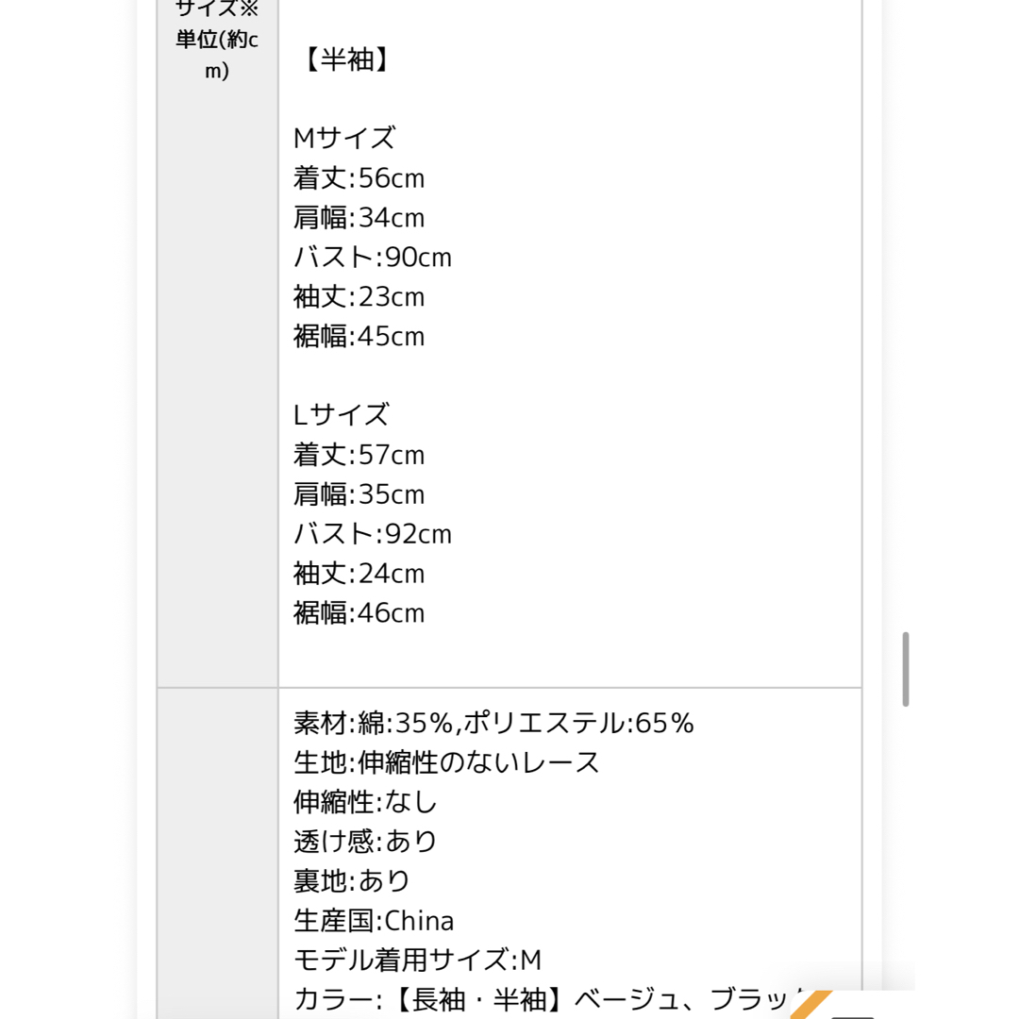Click the 裾幅:46cm measurement
This screenshot has height=1019, width=1019.
click(x=359, y=613)
